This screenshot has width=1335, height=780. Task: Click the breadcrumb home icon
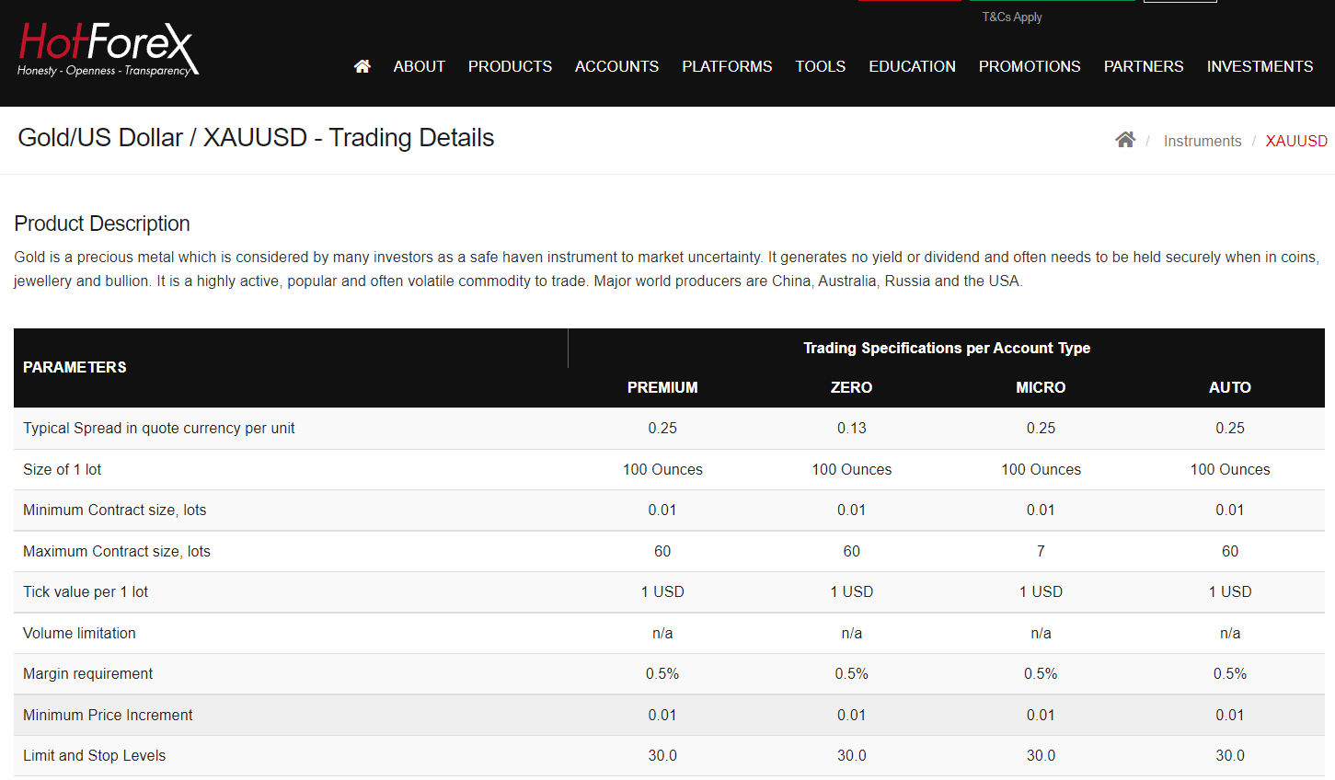point(1125,140)
